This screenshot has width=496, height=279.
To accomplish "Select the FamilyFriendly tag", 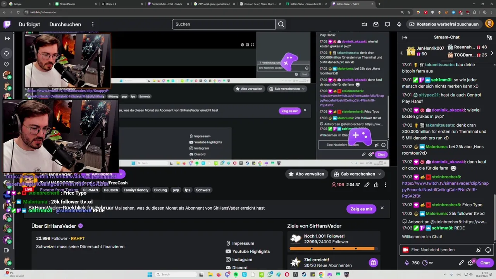I will tap(136, 190).
